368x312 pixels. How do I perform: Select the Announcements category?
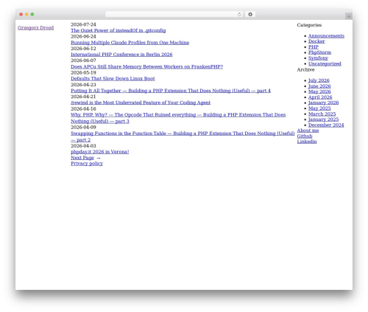(x=326, y=36)
